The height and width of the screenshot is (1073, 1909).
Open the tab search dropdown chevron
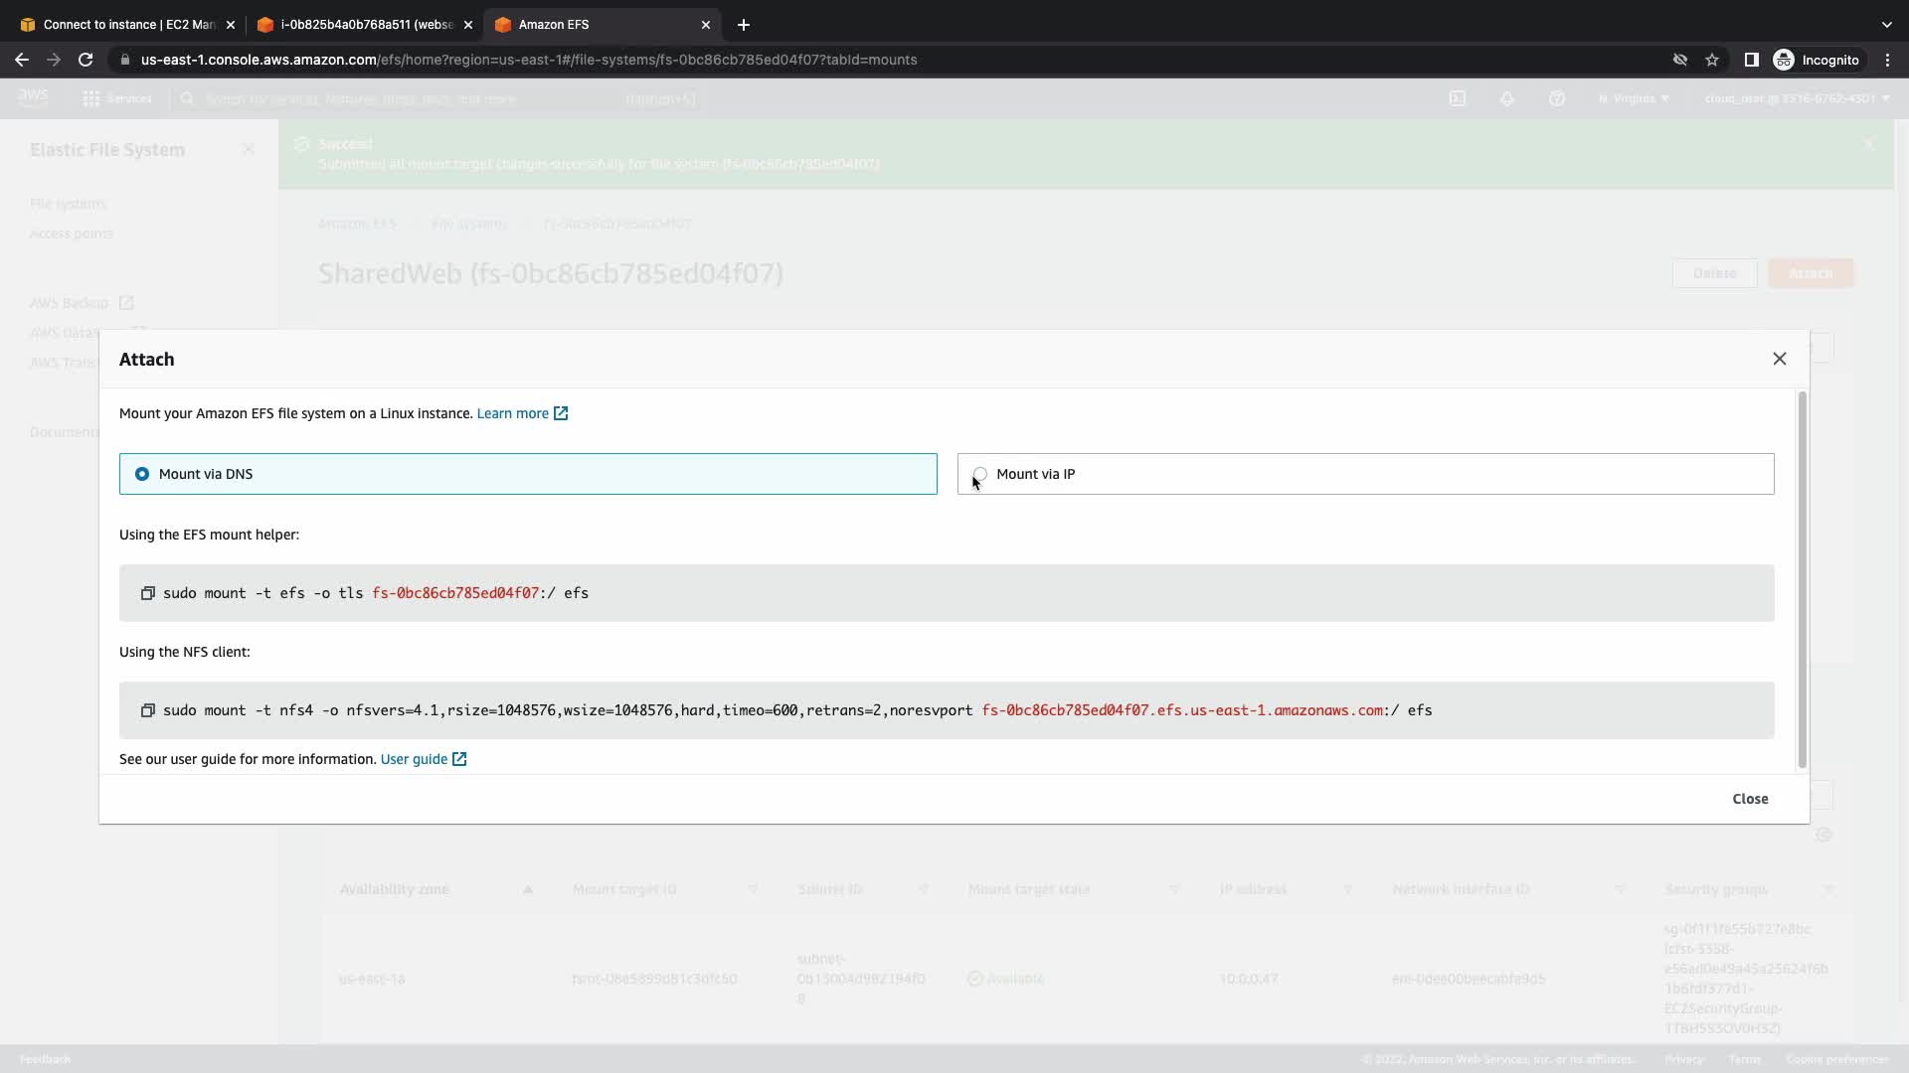click(1886, 24)
